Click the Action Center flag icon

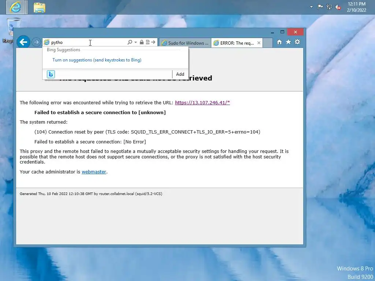tap(320, 7)
